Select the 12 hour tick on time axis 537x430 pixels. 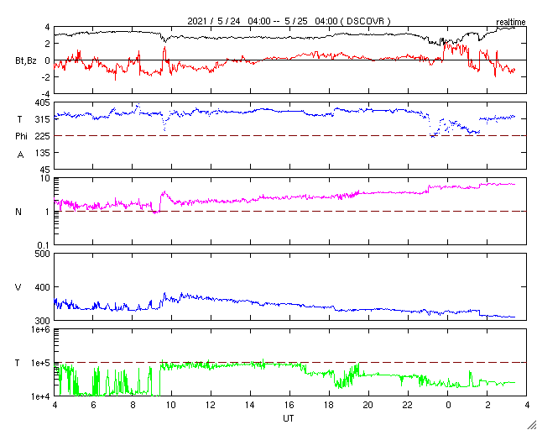point(211,405)
